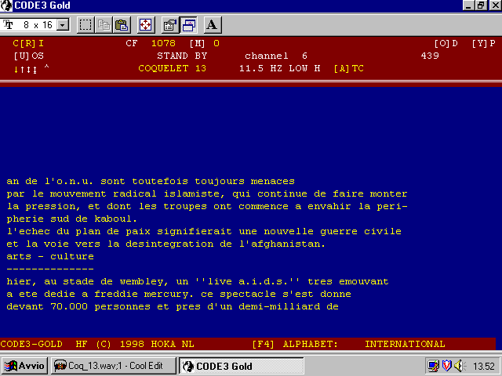
Task: Click the Copy icon in the toolbar
Action: (105, 25)
